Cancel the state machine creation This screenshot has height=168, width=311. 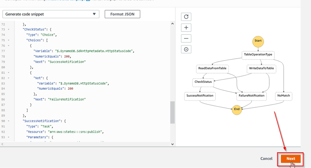point(266,159)
